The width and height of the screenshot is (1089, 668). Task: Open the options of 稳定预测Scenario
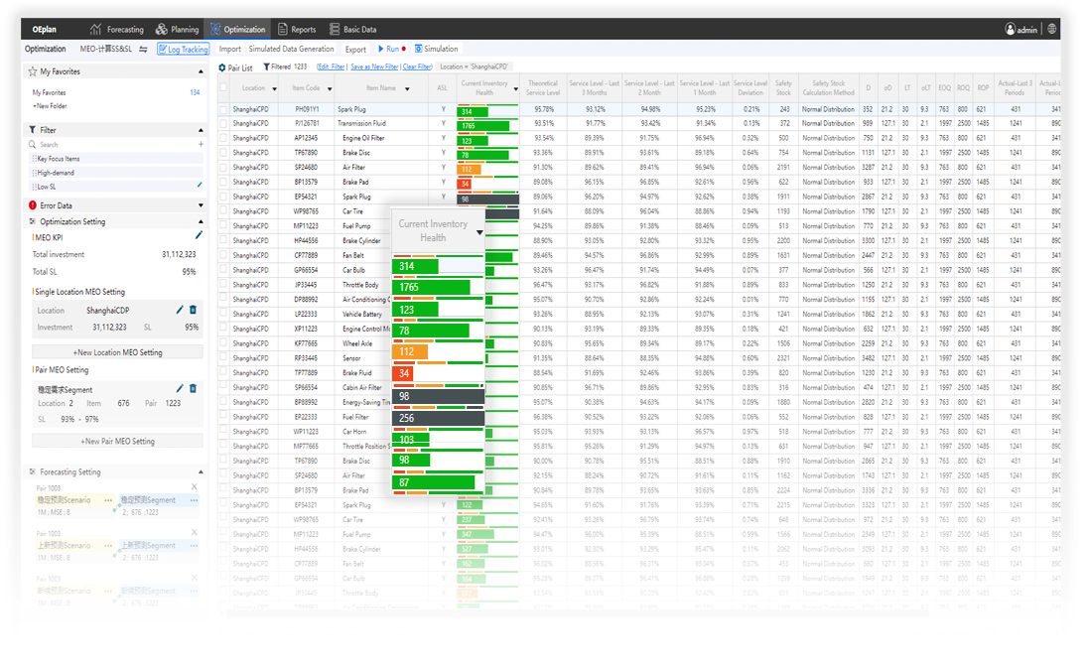108,500
